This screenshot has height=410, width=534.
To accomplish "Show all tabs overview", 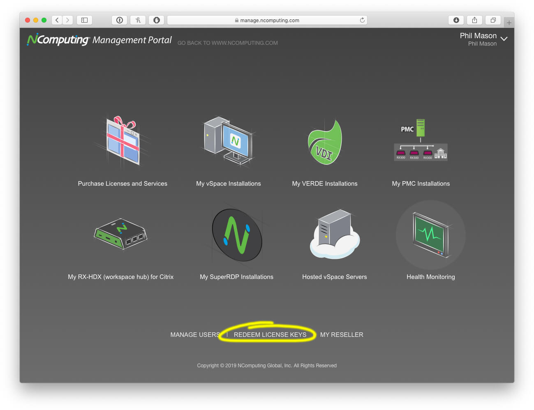I will [493, 20].
